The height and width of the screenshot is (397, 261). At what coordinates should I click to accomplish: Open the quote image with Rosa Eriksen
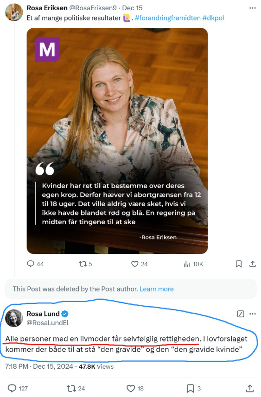click(x=117, y=141)
